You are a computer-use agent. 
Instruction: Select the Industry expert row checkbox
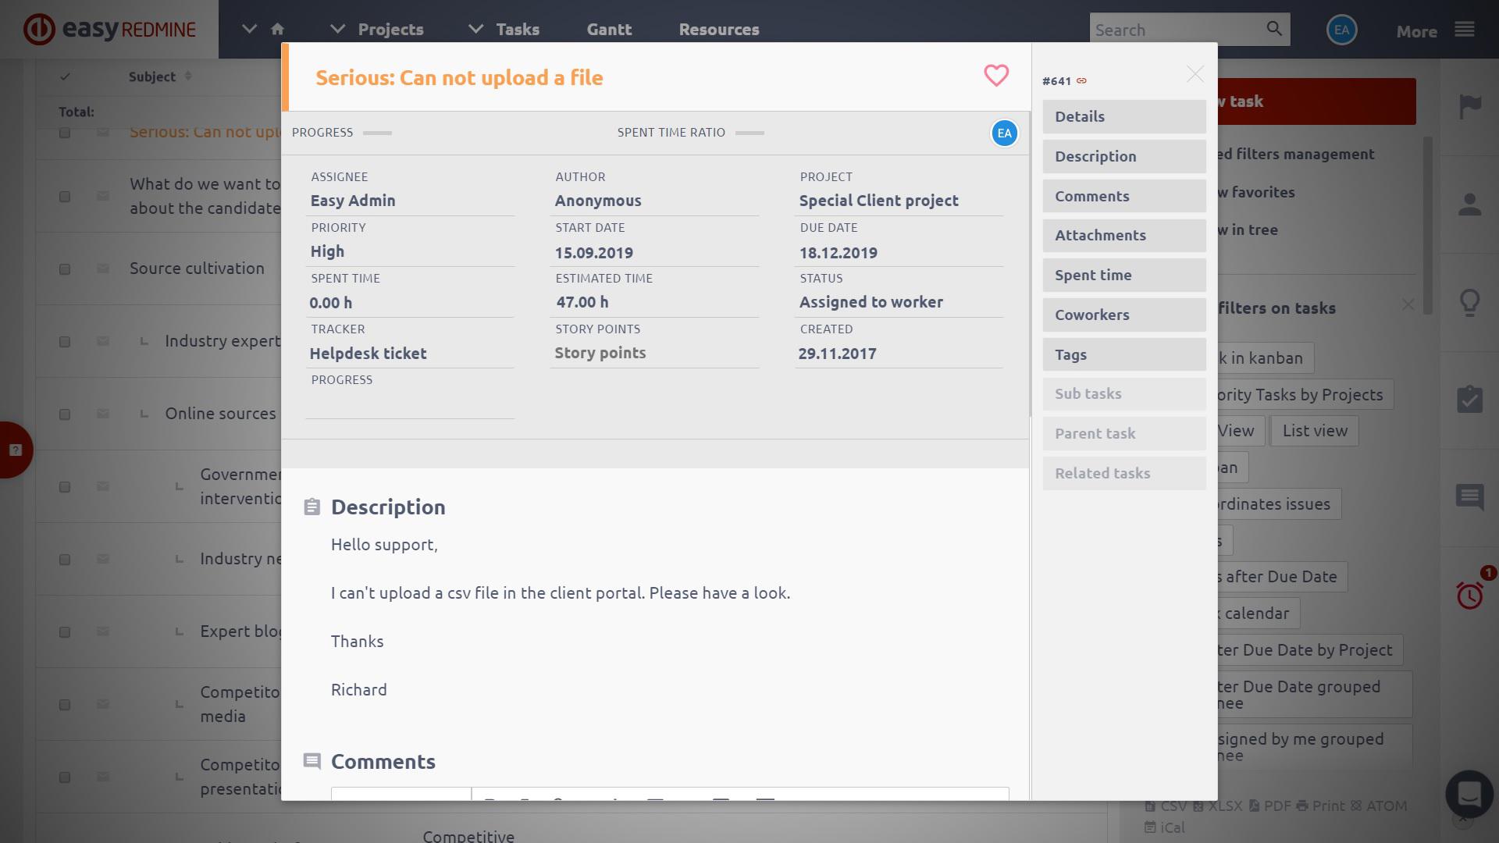tap(65, 342)
